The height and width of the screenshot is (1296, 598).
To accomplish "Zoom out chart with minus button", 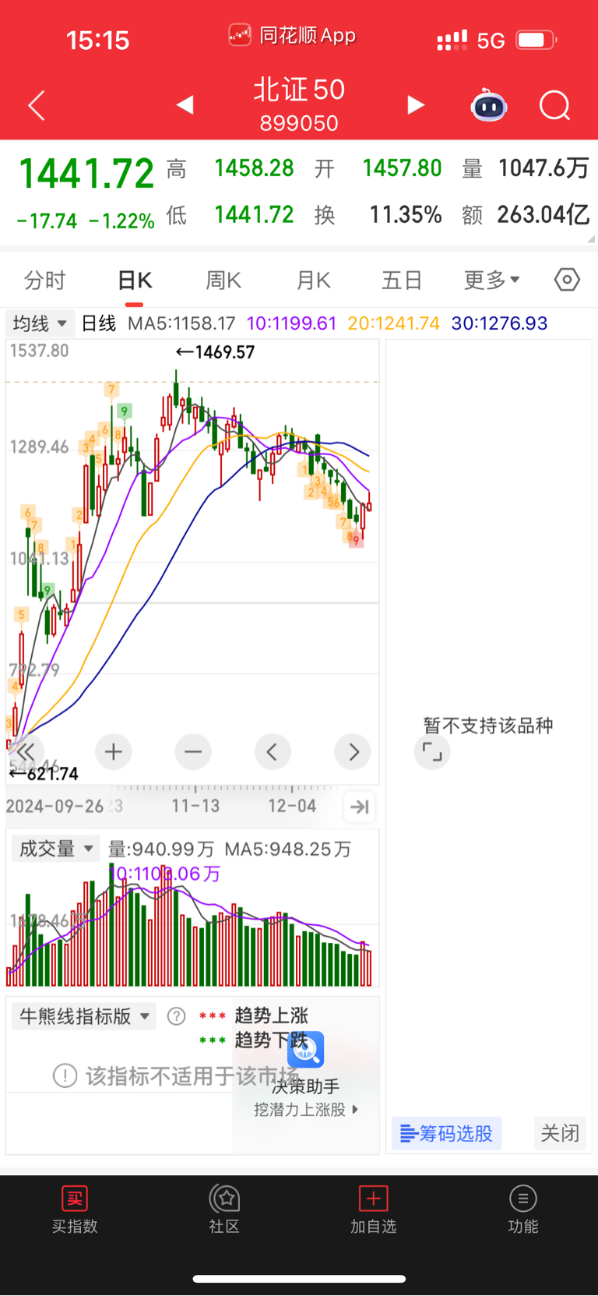I will pos(193,752).
